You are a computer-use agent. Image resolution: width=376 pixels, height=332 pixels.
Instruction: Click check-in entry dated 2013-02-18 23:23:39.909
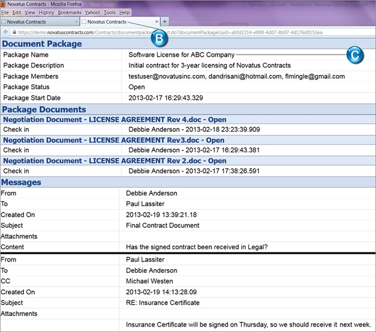click(194, 129)
